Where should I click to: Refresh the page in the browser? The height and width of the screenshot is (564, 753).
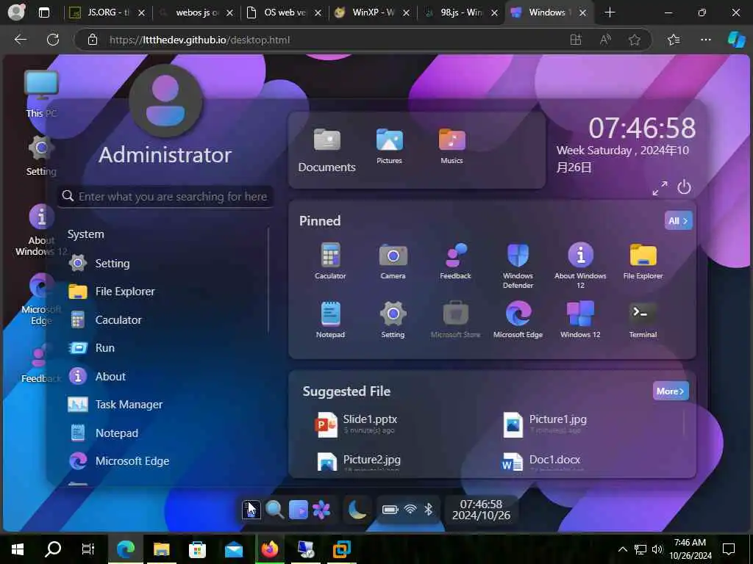click(x=53, y=40)
